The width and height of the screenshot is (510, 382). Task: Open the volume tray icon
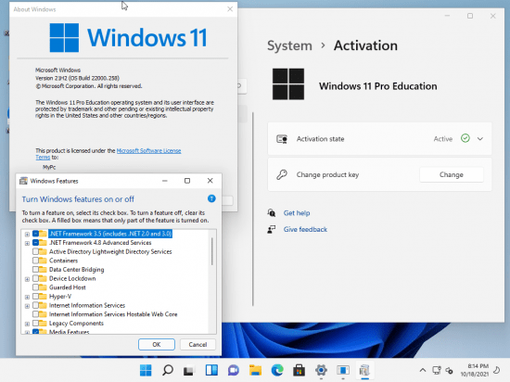click(x=449, y=370)
